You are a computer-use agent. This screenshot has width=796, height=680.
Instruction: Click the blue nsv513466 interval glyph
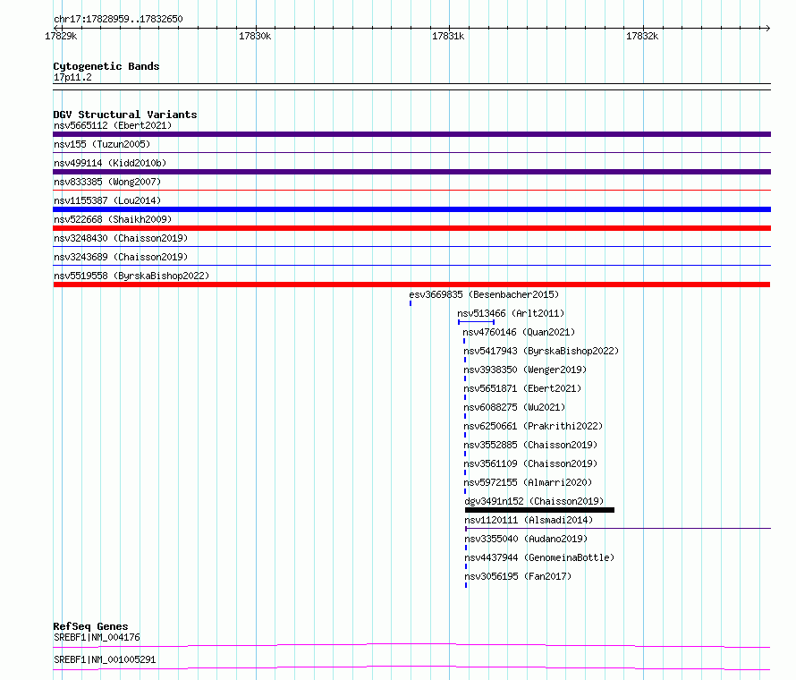tap(476, 322)
